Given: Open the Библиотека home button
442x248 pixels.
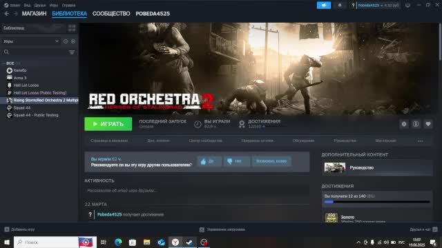Looking at the screenshot, I should click(x=33, y=28).
